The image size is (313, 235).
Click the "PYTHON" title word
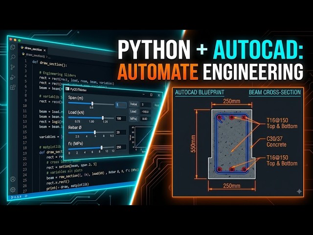point(154,49)
